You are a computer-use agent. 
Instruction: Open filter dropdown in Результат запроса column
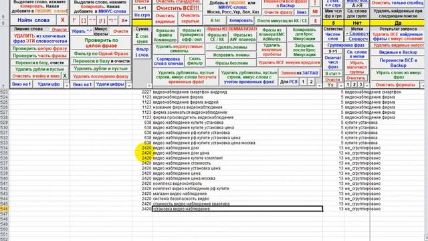(423, 86)
